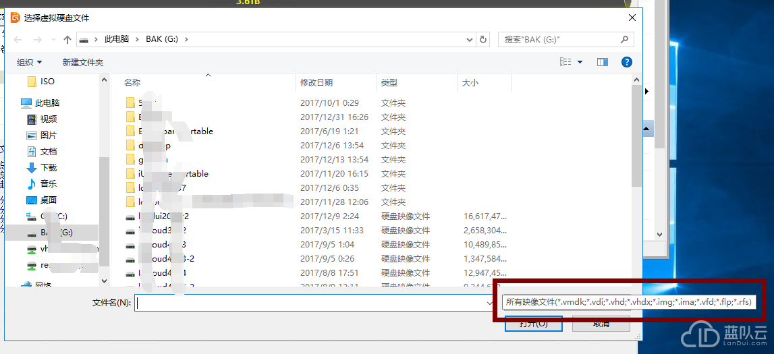Select 音乐 in the navigation pane
This screenshot has height=354, width=774.
pyautogui.click(x=48, y=184)
